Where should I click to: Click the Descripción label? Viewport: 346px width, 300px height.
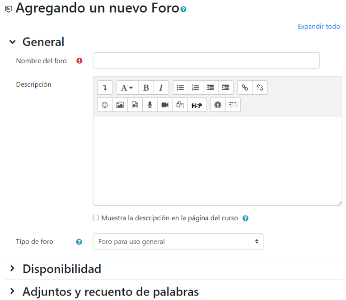[x=33, y=84]
